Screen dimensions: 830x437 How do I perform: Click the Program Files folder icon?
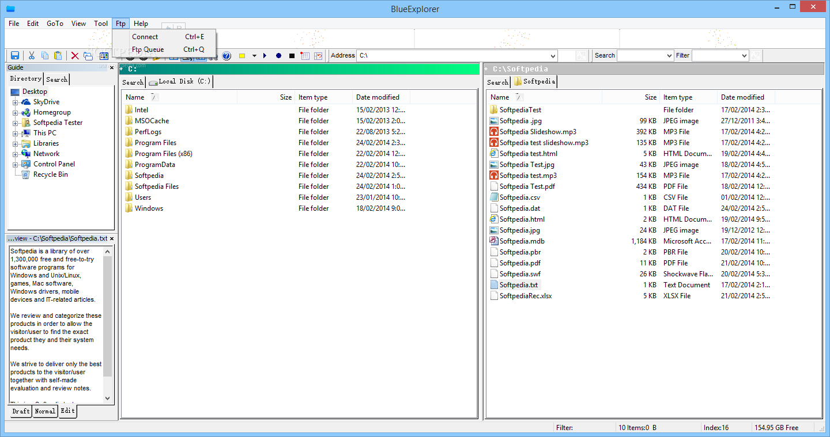(x=129, y=143)
